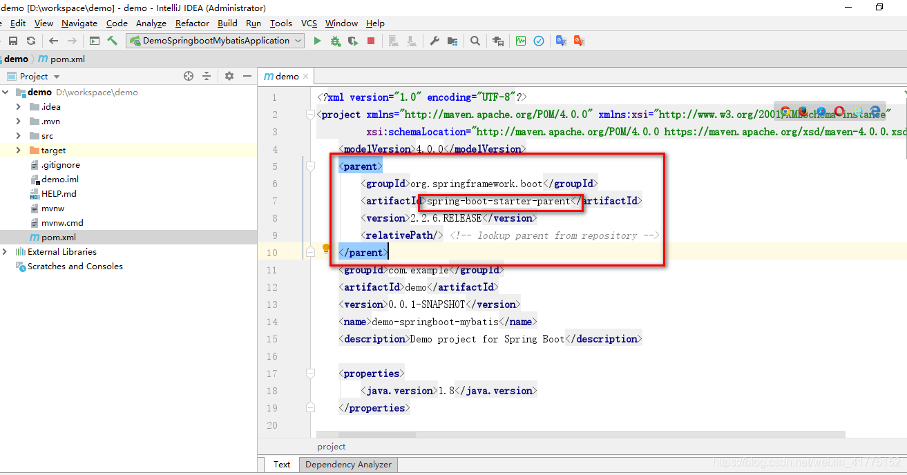Start debugging with the bug icon
Image resolution: width=907 pixels, height=475 pixels.
coord(336,41)
